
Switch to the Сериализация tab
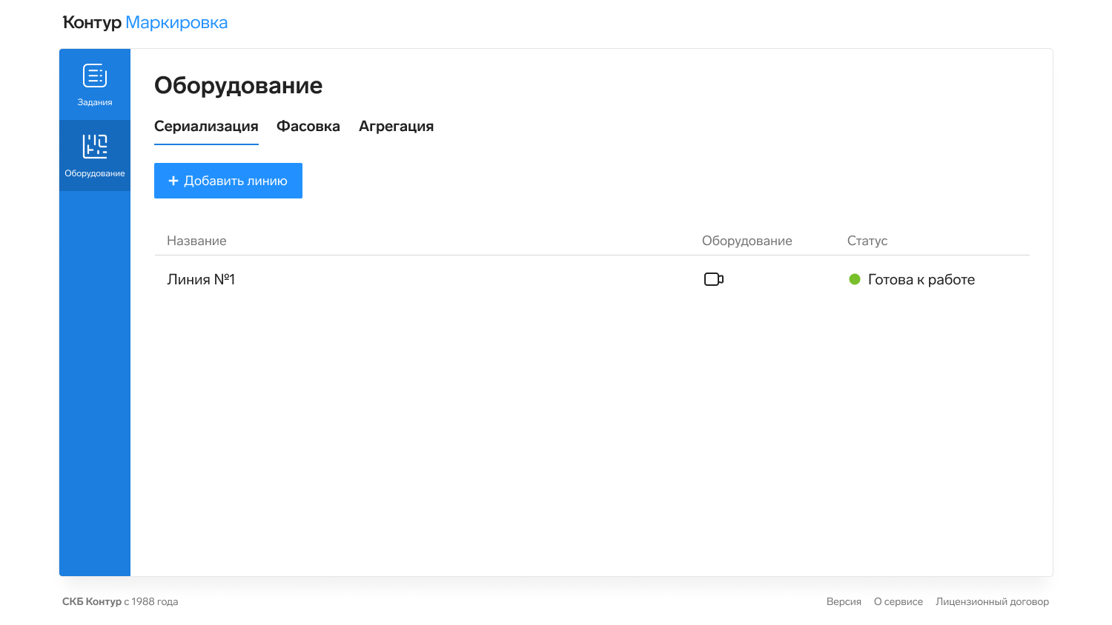pos(206,127)
